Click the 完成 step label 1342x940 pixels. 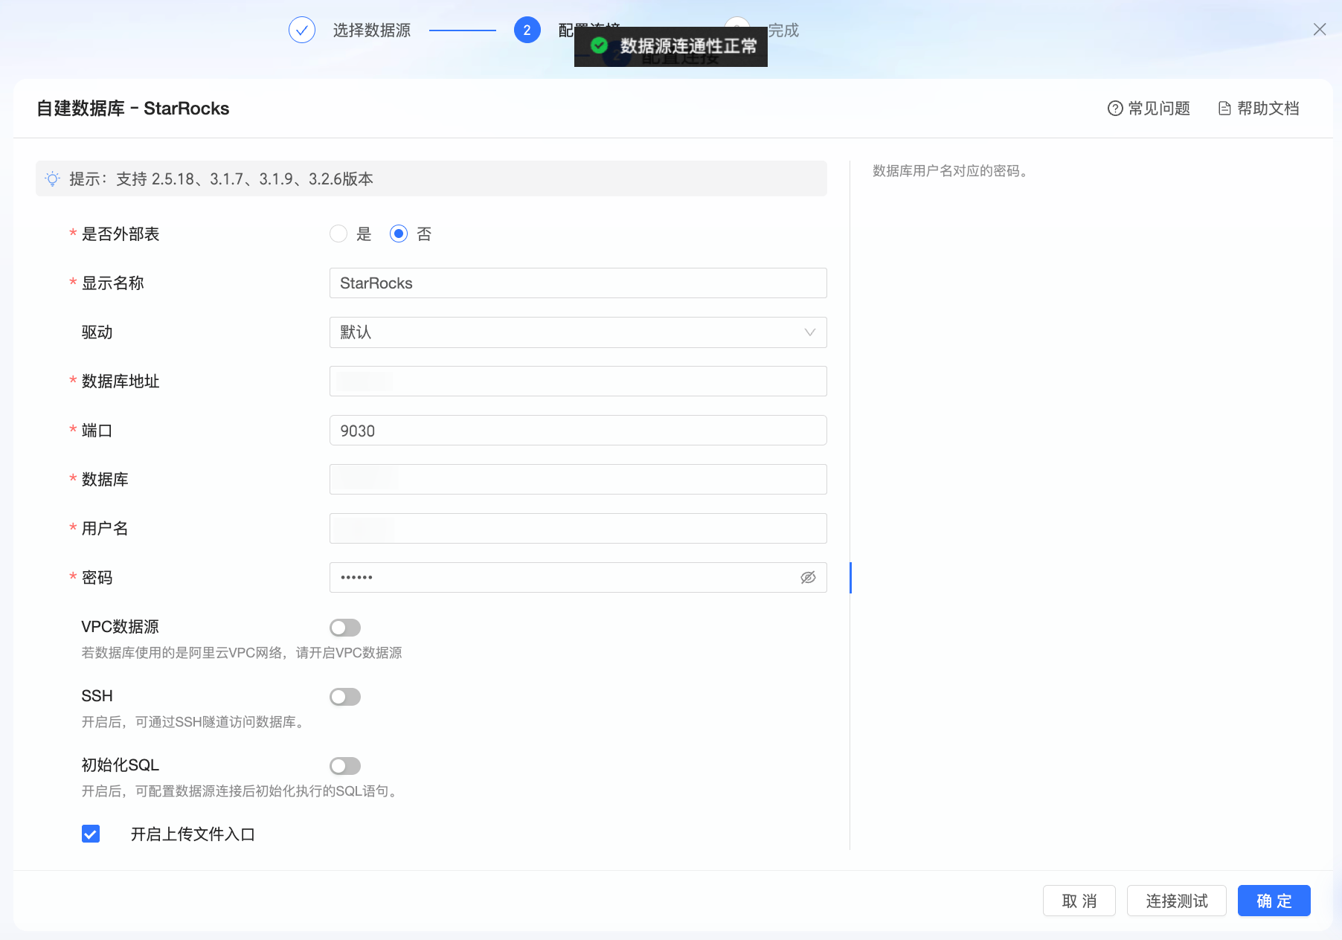pyautogui.click(x=783, y=30)
